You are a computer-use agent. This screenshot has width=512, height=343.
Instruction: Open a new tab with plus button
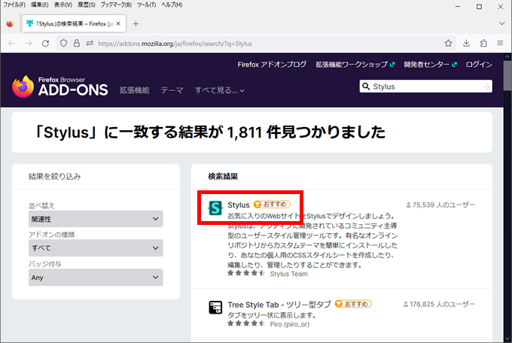pos(136,24)
